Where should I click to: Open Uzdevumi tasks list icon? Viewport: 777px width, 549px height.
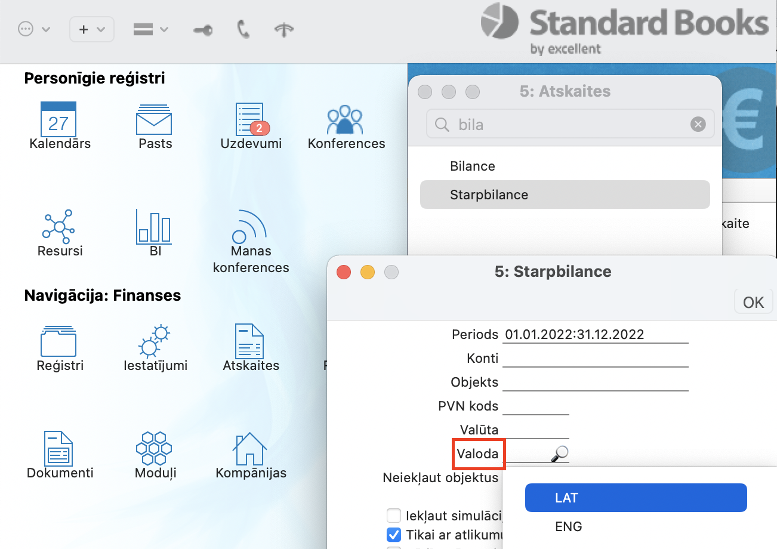click(250, 119)
